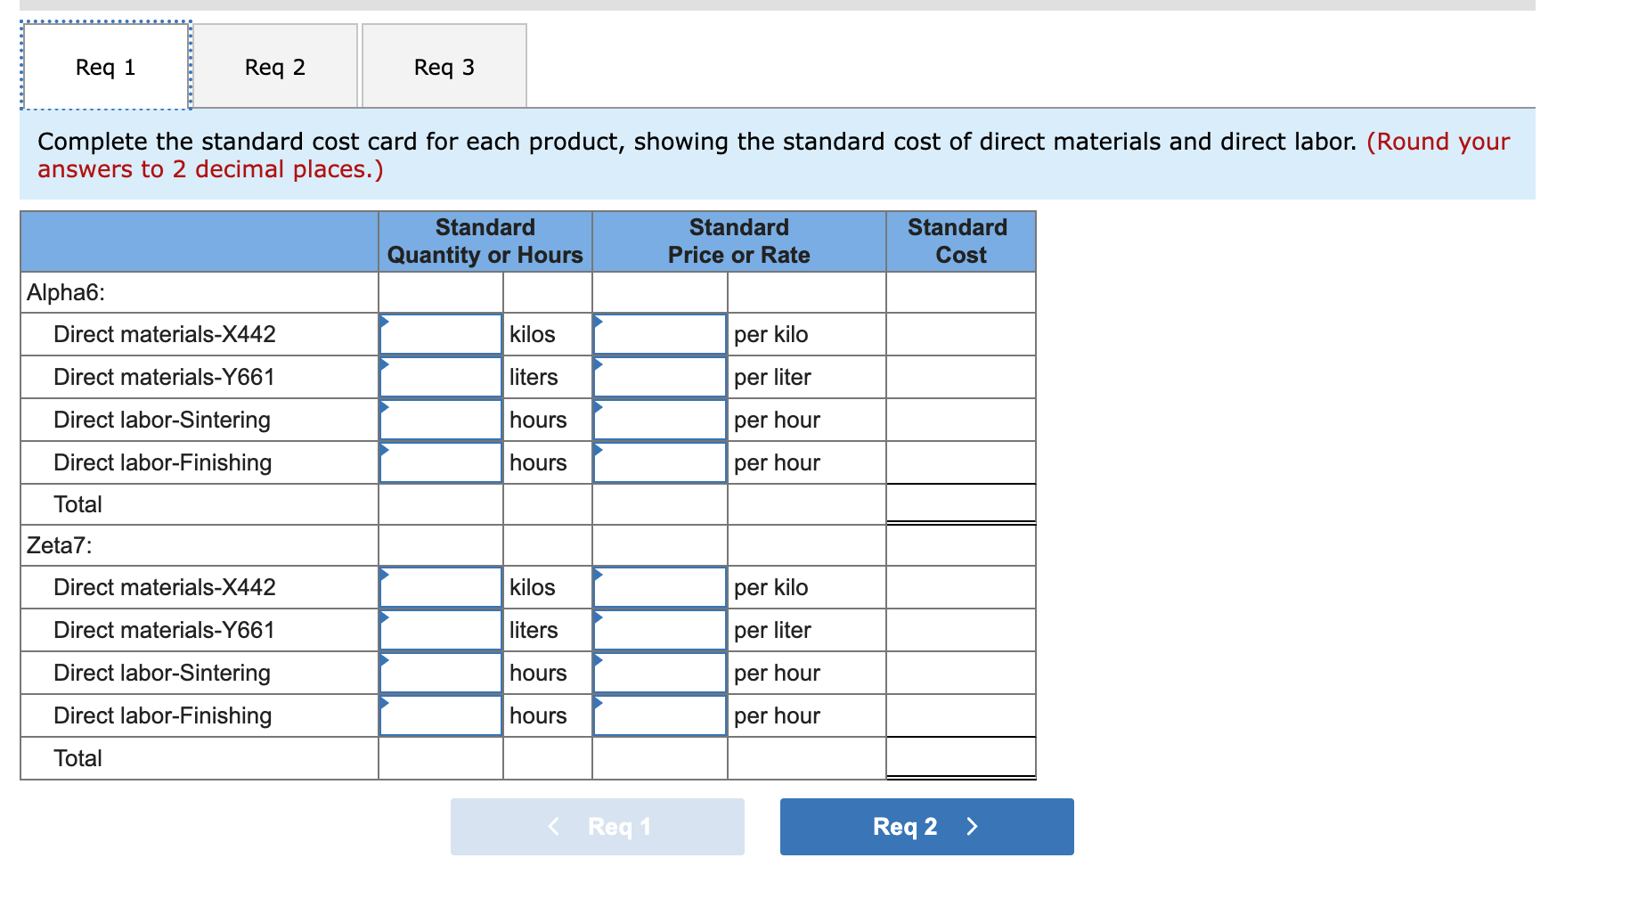This screenshot has height=907, width=1630.
Task: Click Zeta7 Sintering standard hours field
Action: click(441, 673)
